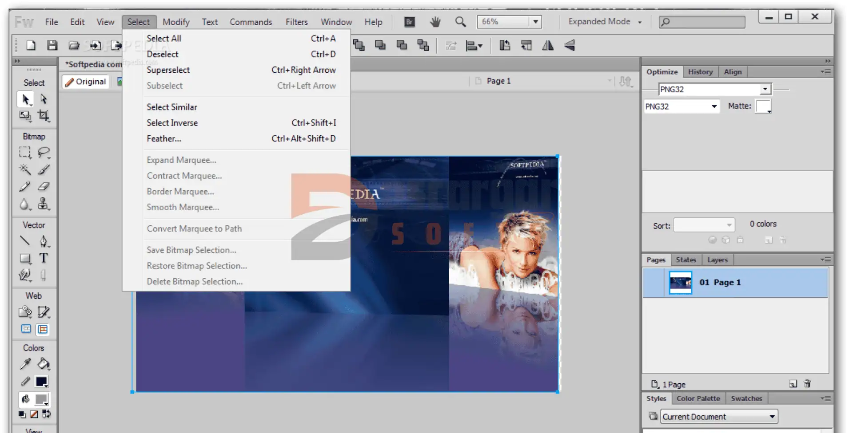Select the Paint Bucket tool
Image resolution: width=849 pixels, height=433 pixels.
pyautogui.click(x=44, y=364)
